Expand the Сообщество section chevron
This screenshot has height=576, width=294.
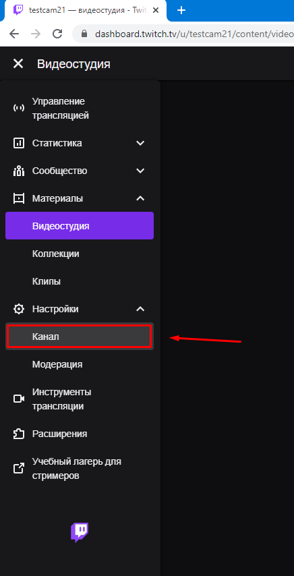click(x=140, y=171)
